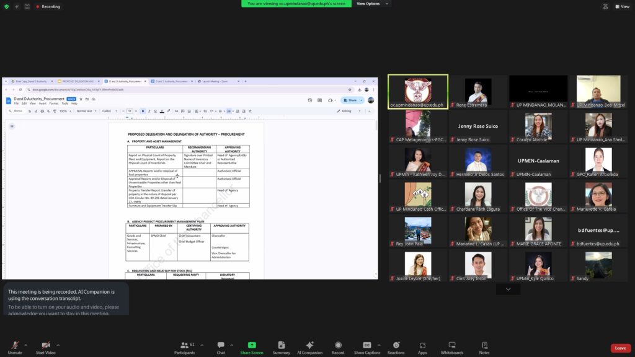
Task: Open the Editing mode dropdown
Action: (x=349, y=111)
